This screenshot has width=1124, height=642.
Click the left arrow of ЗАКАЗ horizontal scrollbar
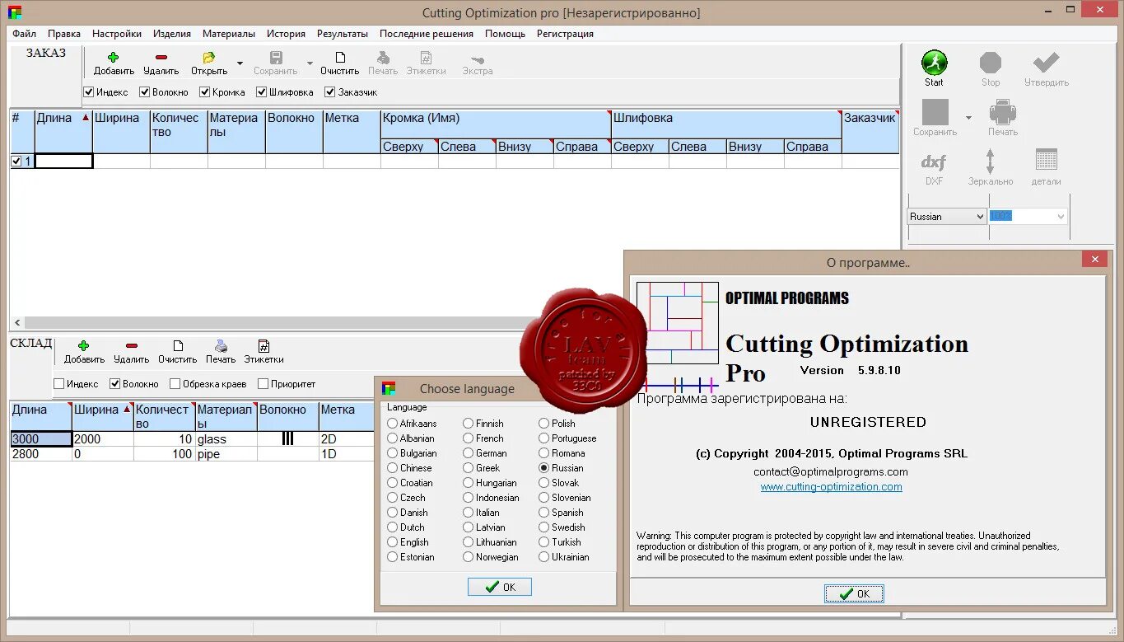(16, 323)
